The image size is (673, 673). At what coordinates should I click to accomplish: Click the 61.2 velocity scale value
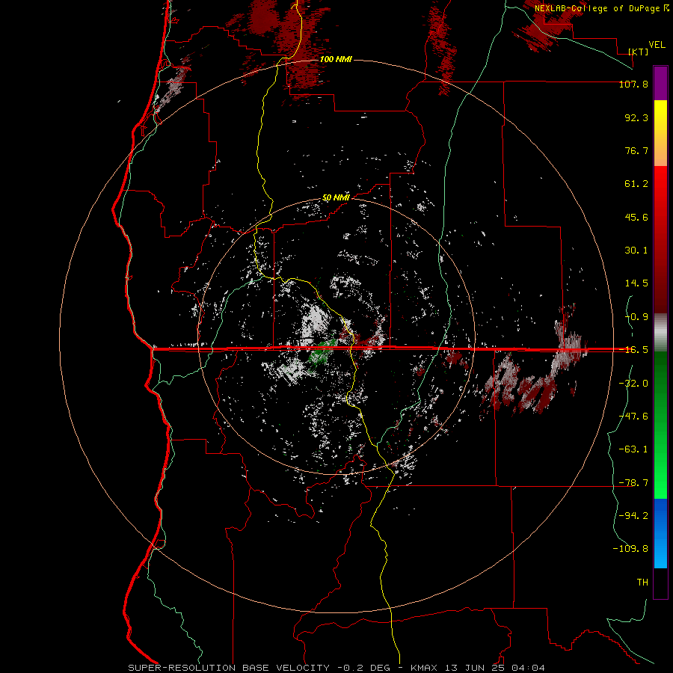(636, 184)
